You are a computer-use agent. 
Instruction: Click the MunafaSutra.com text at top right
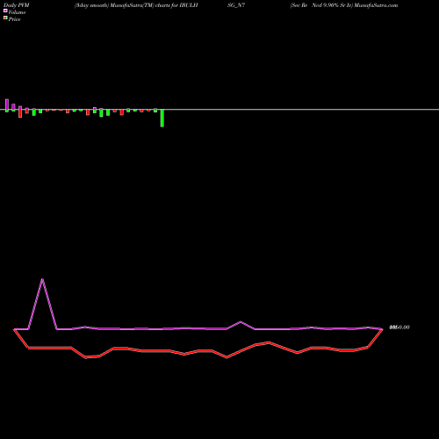point(376,5)
